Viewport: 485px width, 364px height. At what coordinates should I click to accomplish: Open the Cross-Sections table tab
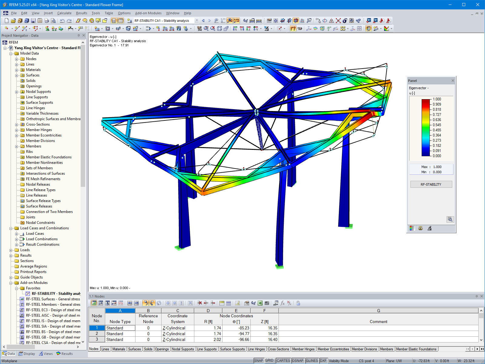pos(278,349)
